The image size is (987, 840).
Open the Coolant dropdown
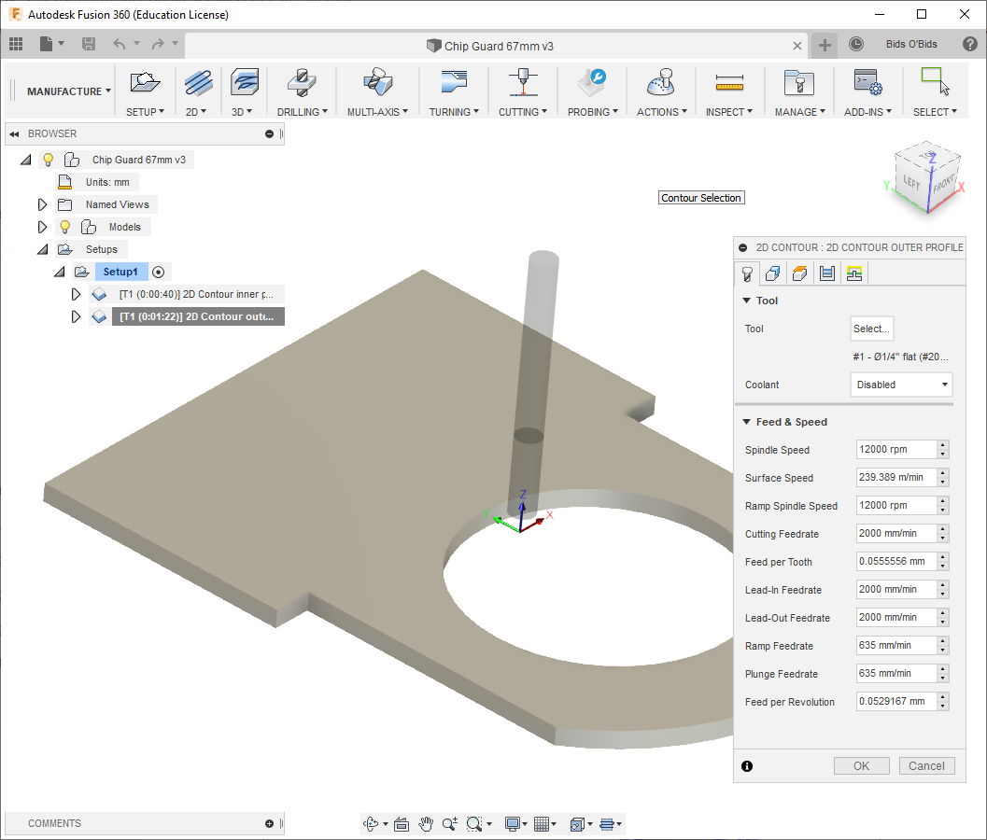(901, 385)
